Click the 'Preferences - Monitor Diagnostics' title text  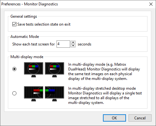tap(30, 4)
